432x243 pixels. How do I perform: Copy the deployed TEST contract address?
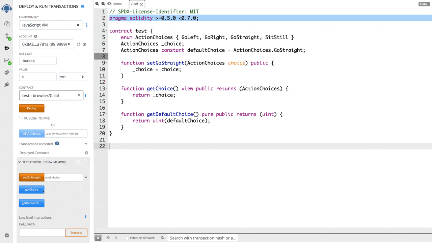[x=78, y=162]
